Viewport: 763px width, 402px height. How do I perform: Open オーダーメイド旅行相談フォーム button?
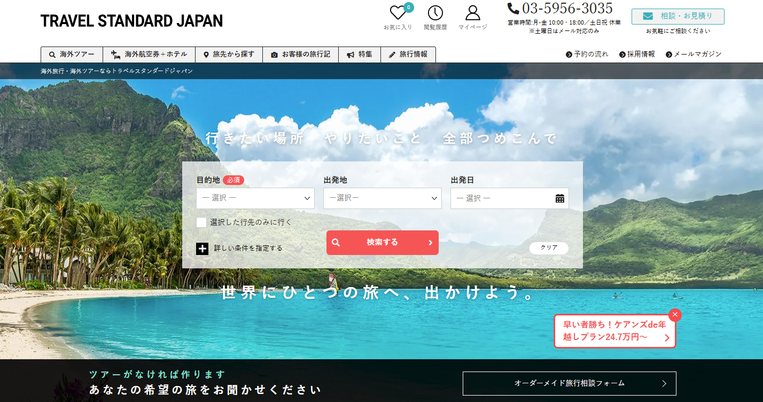569,383
